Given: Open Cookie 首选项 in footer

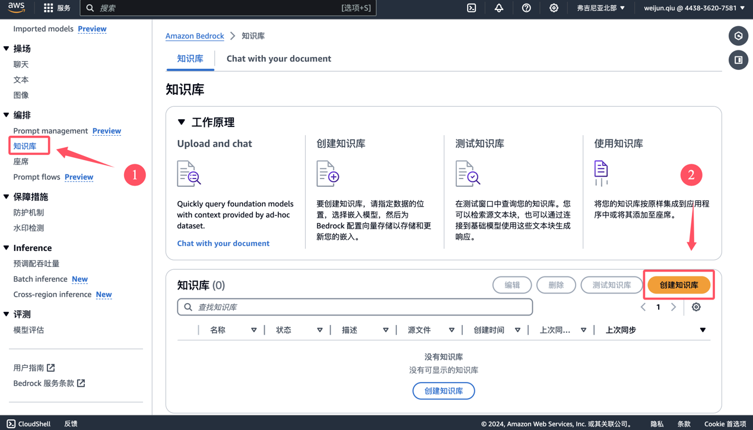Looking at the screenshot, I should pos(725,423).
